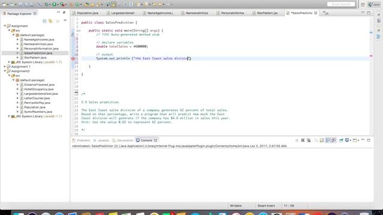
Task: Switch to the Population.java editor tab
Action: [x=86, y=13]
